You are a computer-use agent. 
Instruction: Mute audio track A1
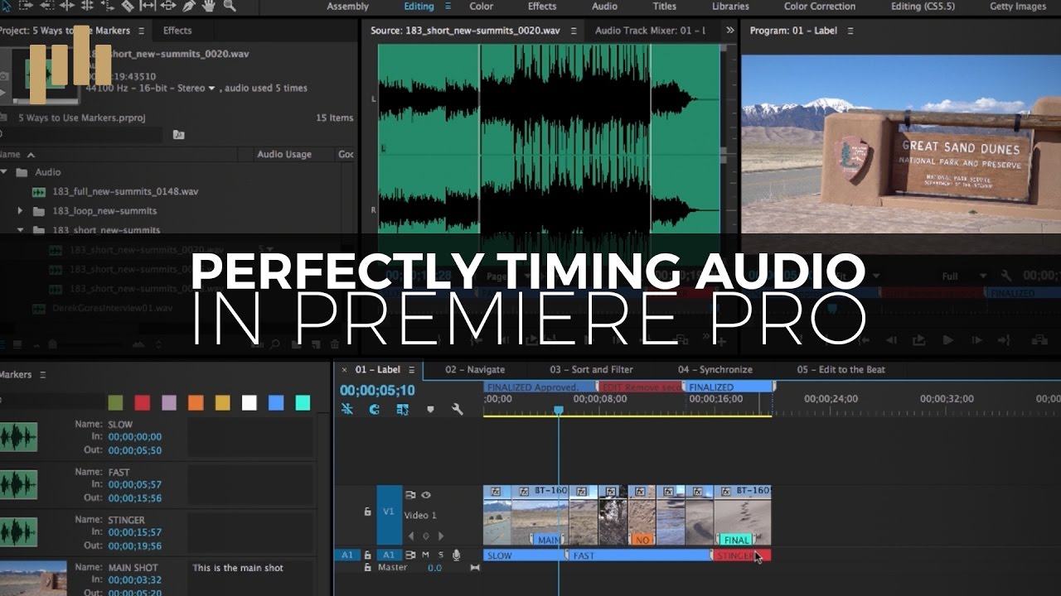pos(425,555)
